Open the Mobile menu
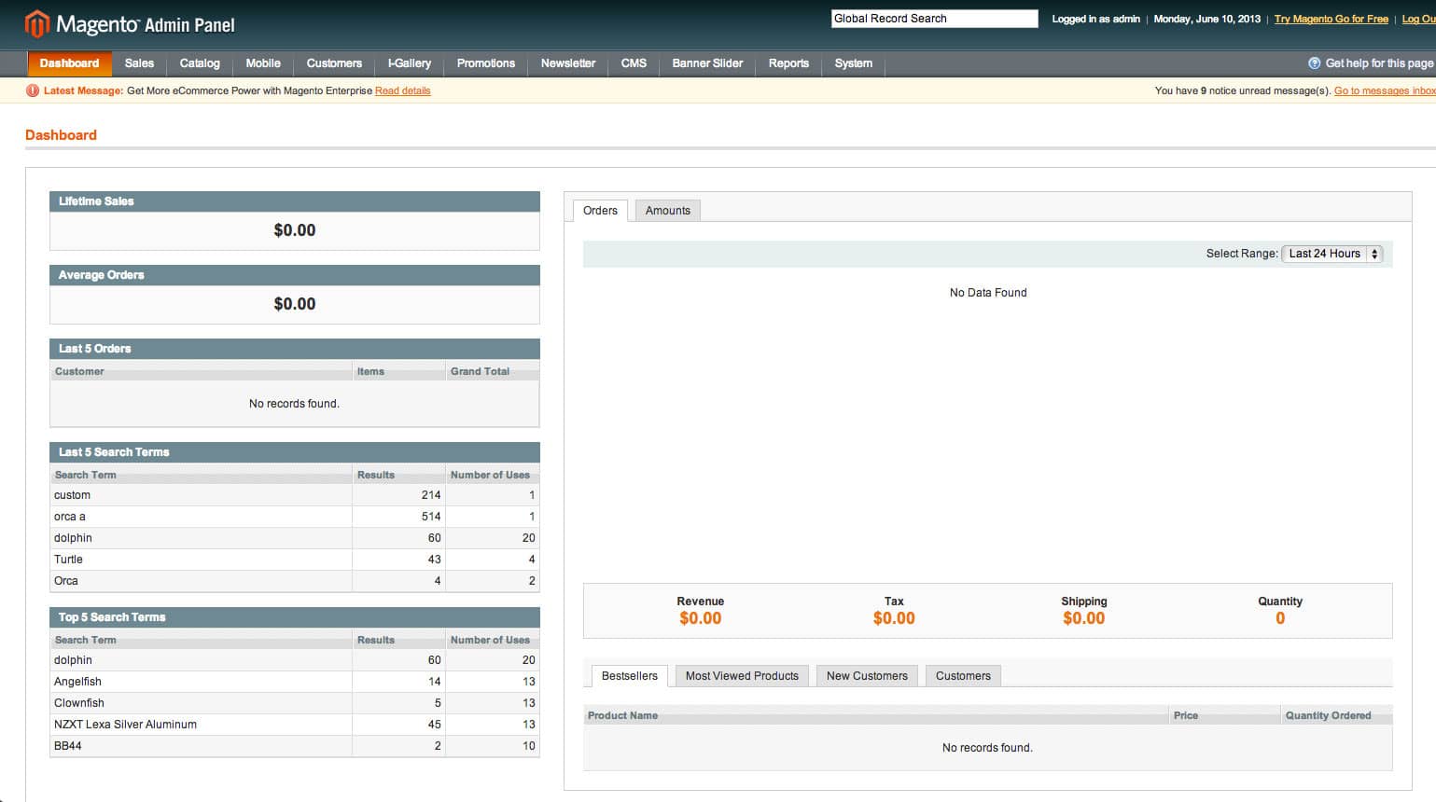This screenshot has width=1436, height=802. coord(263,63)
